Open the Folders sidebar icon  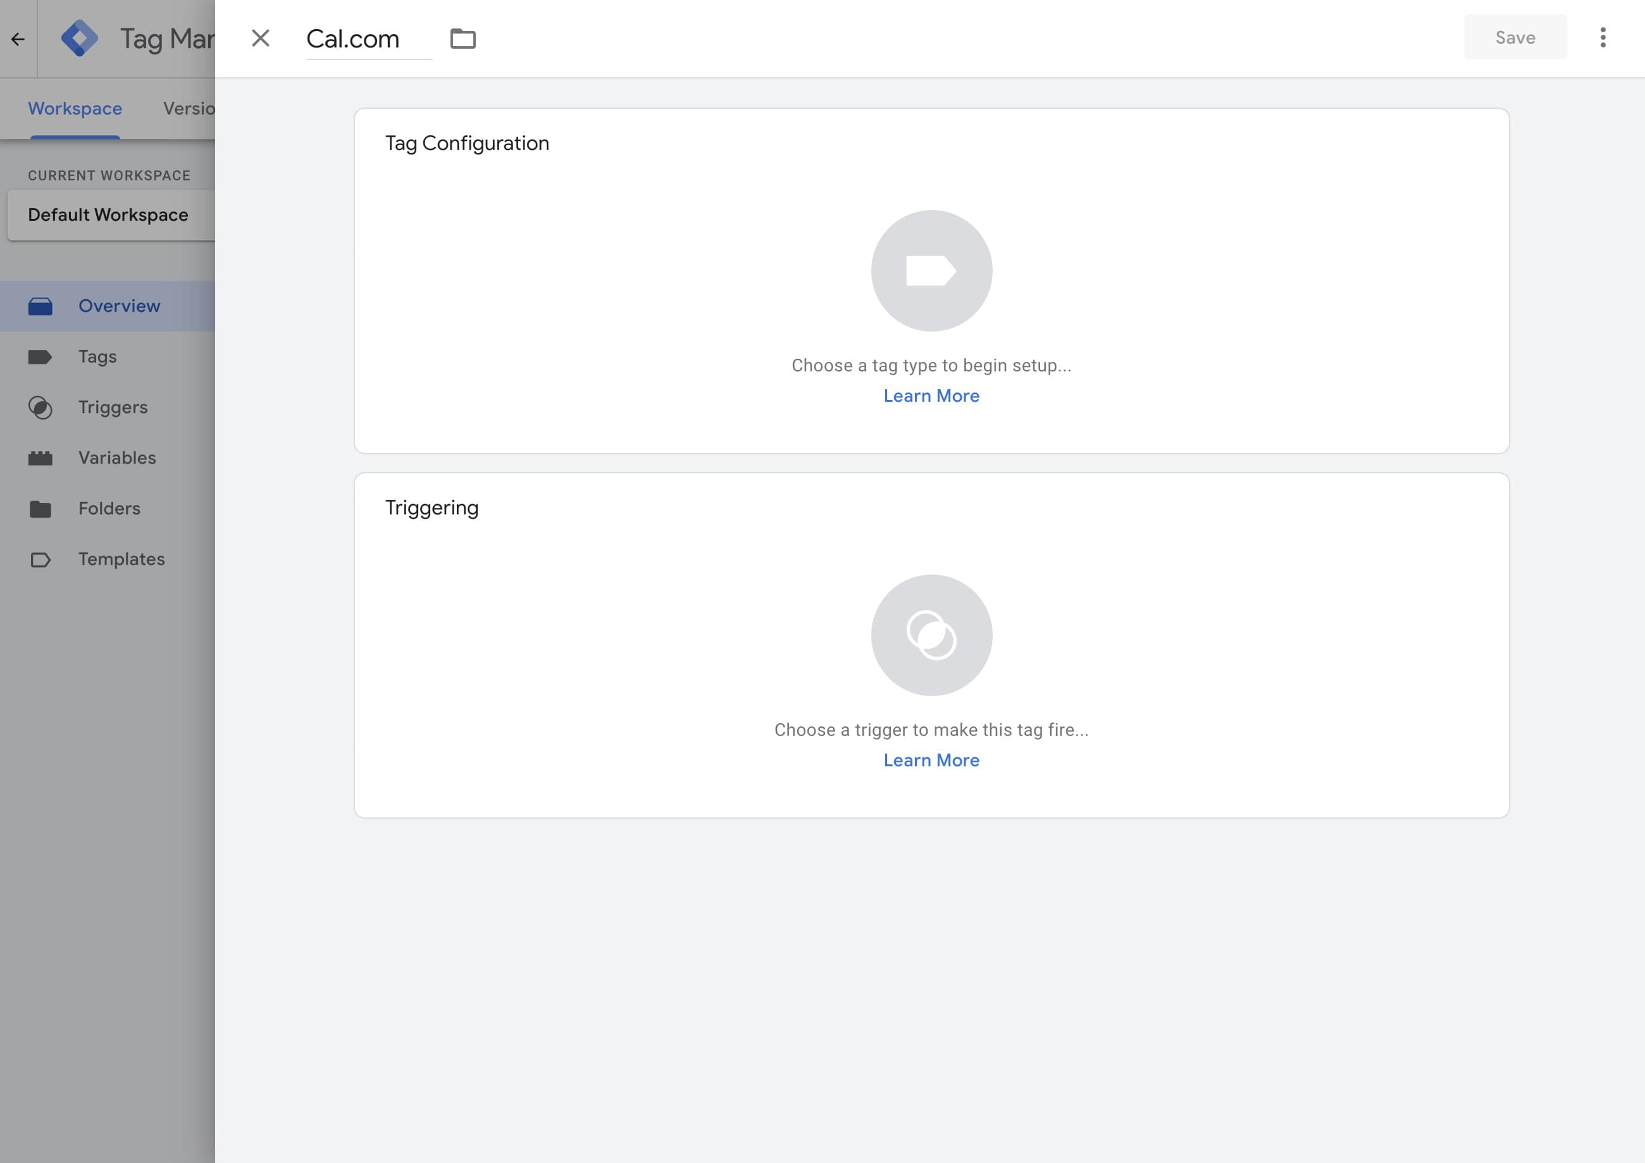(41, 508)
